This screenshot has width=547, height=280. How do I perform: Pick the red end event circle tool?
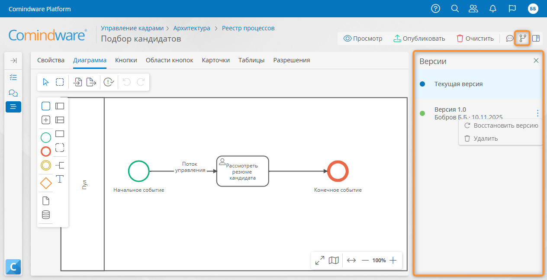(46, 151)
